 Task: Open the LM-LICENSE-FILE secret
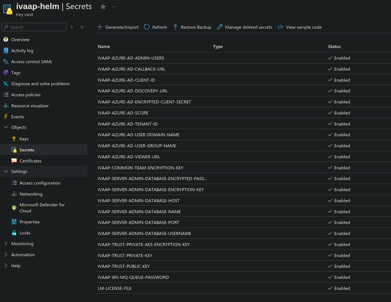(x=115, y=288)
